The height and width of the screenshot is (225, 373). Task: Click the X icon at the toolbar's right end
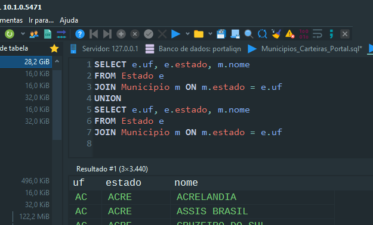click(x=345, y=34)
